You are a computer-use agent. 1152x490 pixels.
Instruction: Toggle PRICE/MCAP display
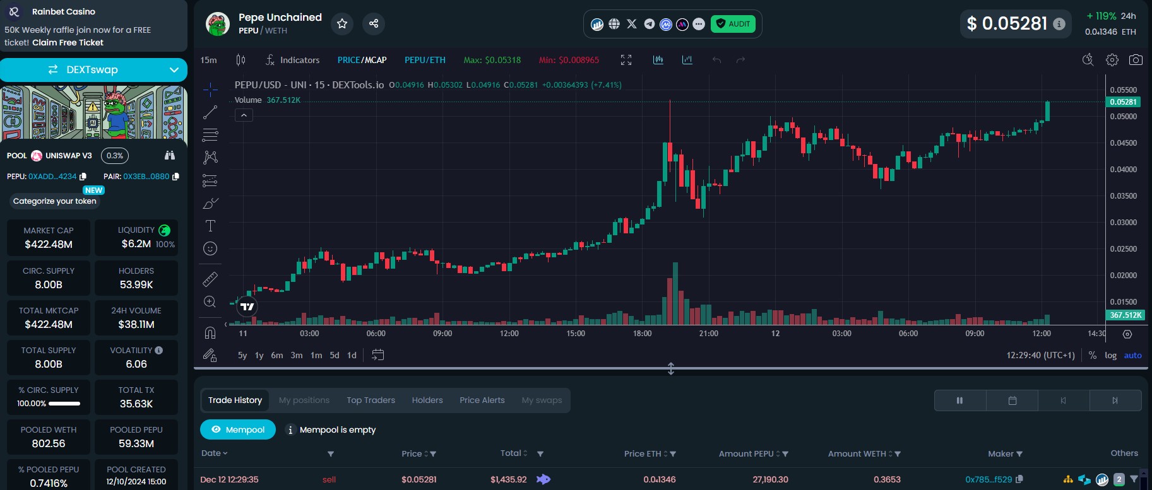(x=362, y=60)
